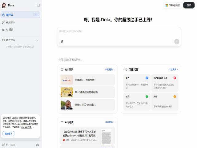The width and height of the screenshot is (197, 148).
Task: Click the green 论文 icon
Action: 147,97
